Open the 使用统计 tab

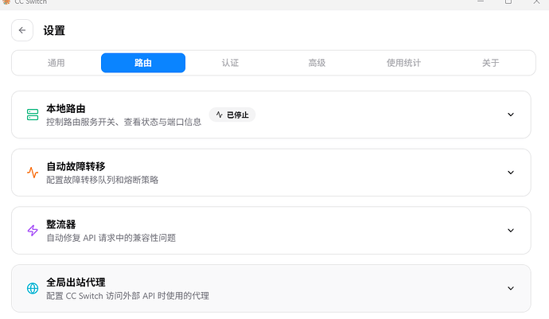(x=403, y=63)
